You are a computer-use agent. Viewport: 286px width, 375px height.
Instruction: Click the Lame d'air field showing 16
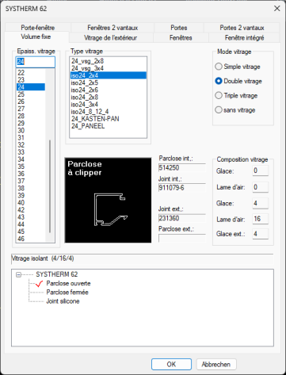click(x=260, y=219)
